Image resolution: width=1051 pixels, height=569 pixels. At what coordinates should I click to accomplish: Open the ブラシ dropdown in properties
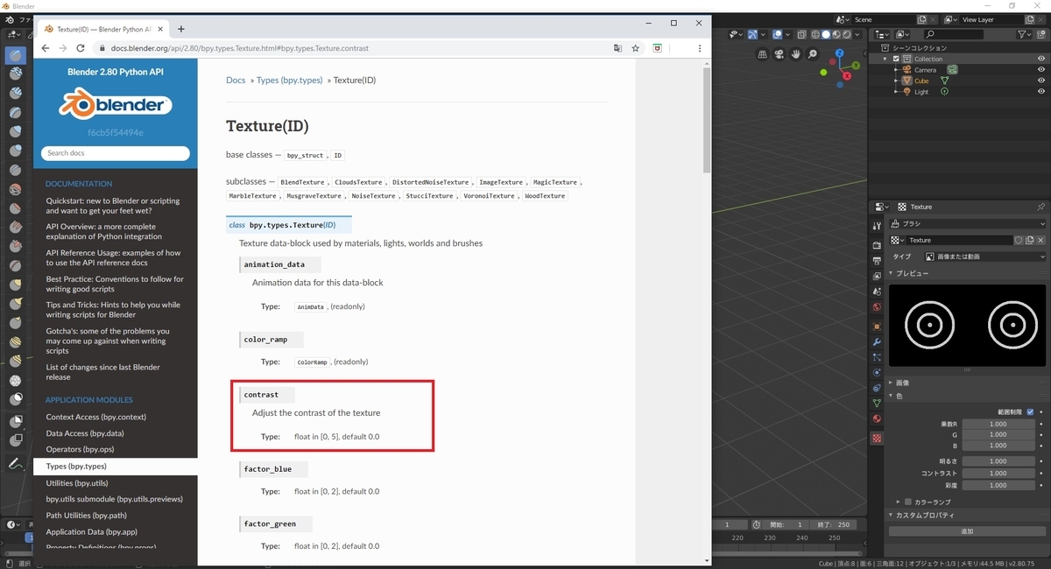coord(968,224)
